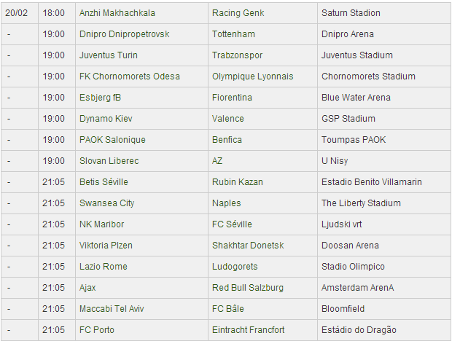Click Eintracht Francfort opponent cell
The width and height of the screenshot is (452, 341).
point(262,330)
